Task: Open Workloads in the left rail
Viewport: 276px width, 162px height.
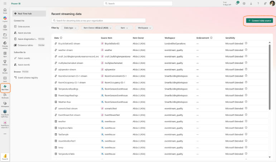Action: [5, 96]
